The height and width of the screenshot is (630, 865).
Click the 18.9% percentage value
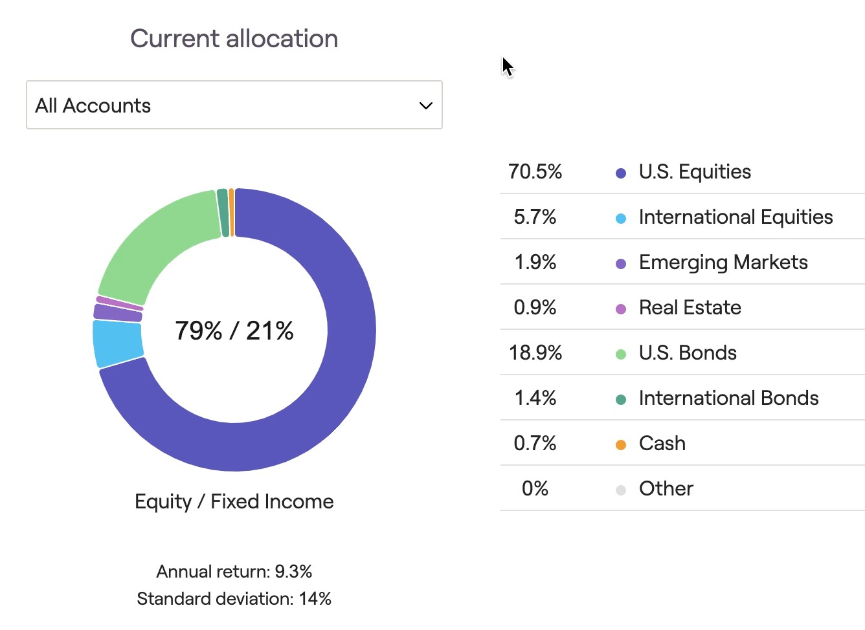point(535,353)
